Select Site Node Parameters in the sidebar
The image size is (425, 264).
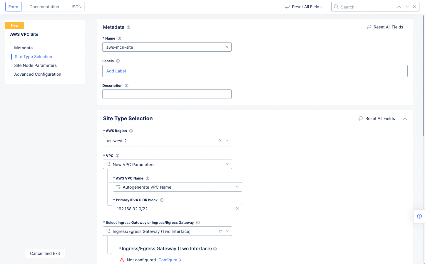pos(35,65)
